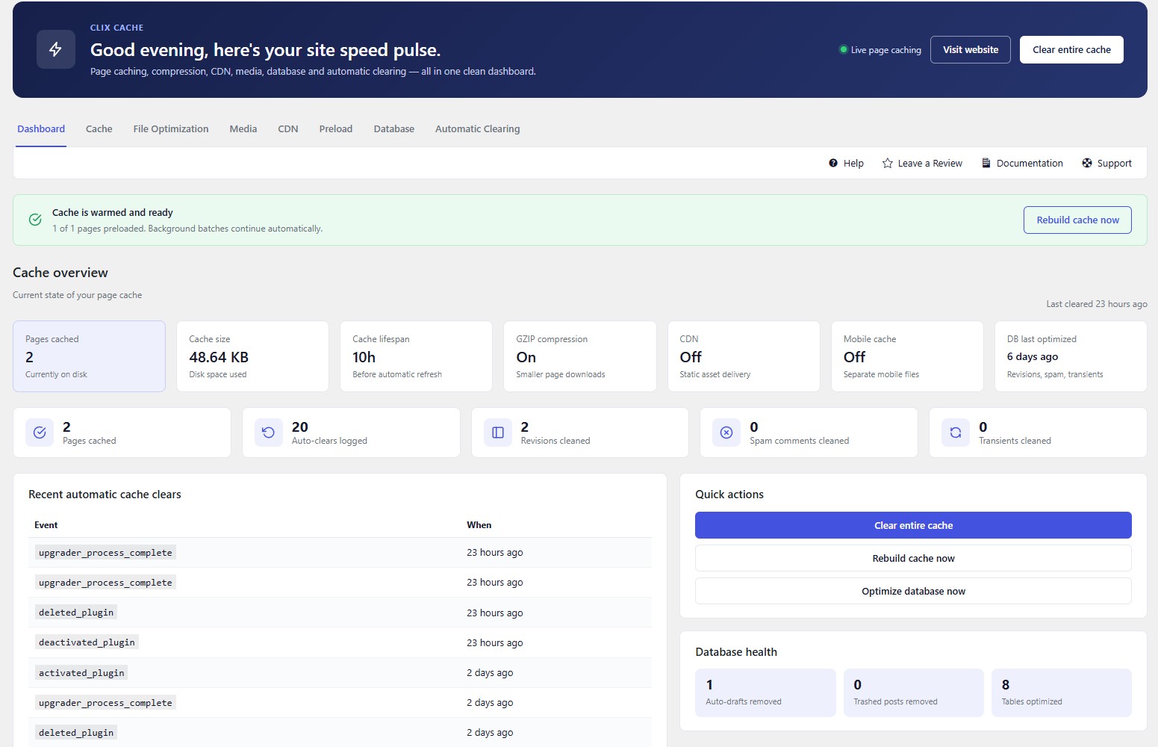
Task: Click the Help question mark icon
Action: coord(833,163)
